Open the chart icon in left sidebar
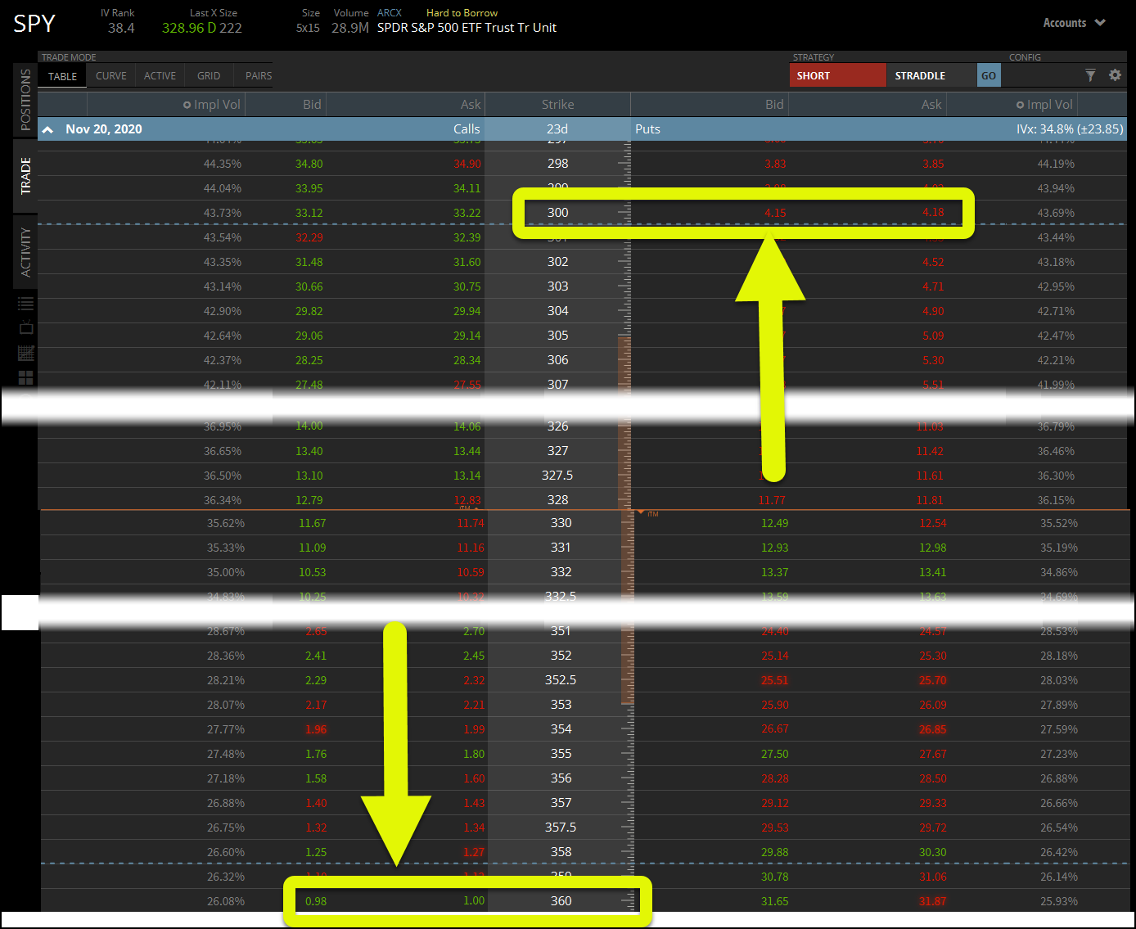This screenshot has height=929, width=1136. pyautogui.click(x=26, y=353)
